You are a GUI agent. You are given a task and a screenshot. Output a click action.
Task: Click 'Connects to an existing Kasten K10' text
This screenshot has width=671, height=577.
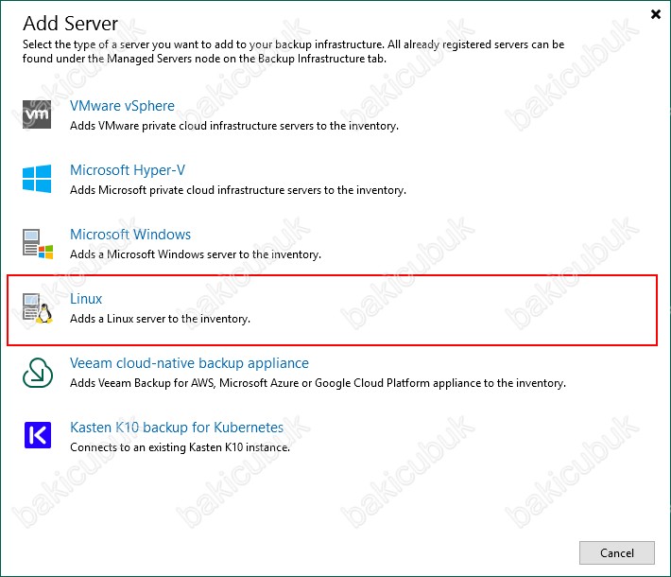[181, 447]
